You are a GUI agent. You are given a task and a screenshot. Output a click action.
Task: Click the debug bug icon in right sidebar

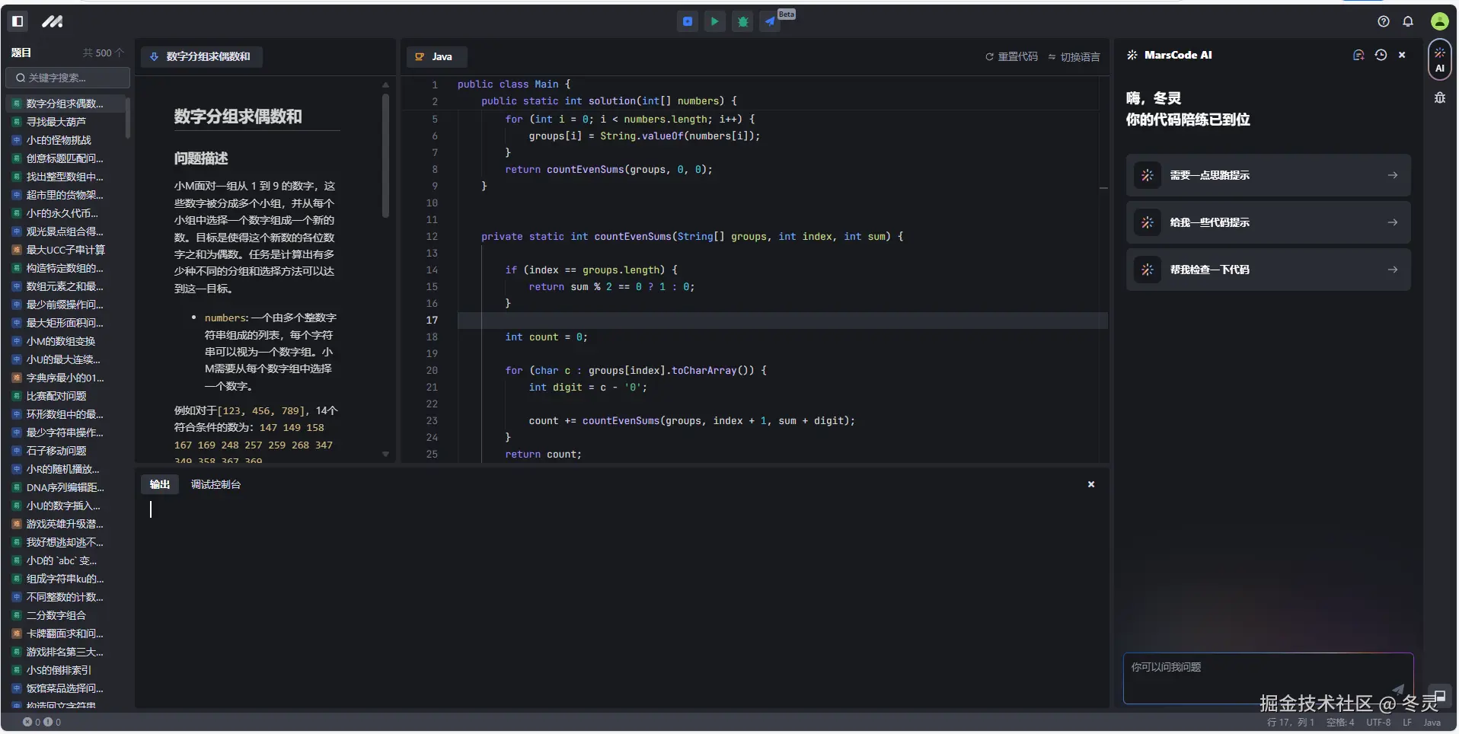[x=1439, y=98]
